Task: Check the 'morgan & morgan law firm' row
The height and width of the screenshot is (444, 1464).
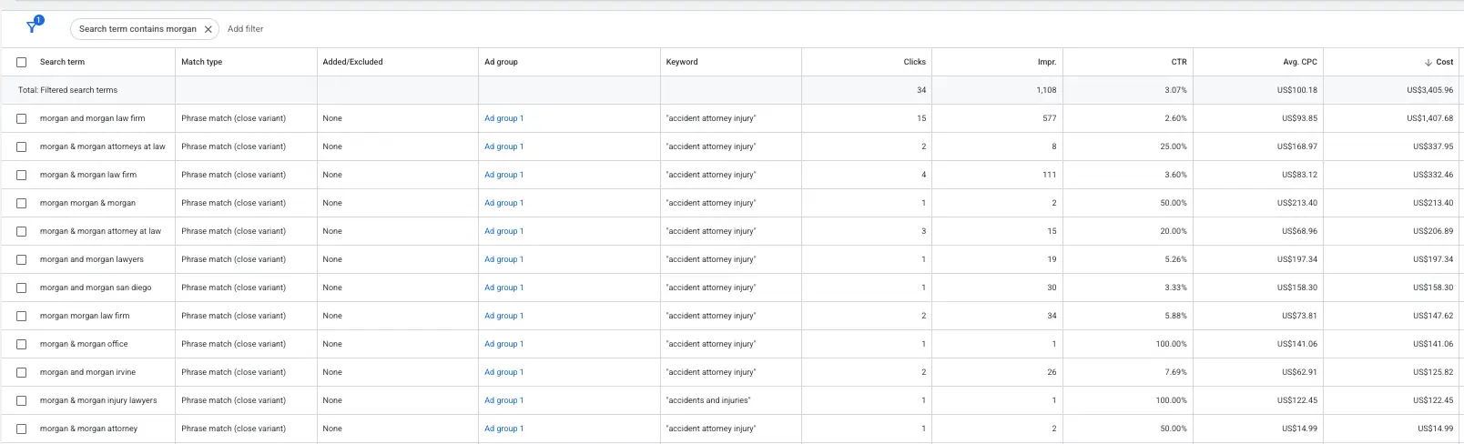Action: click(22, 175)
